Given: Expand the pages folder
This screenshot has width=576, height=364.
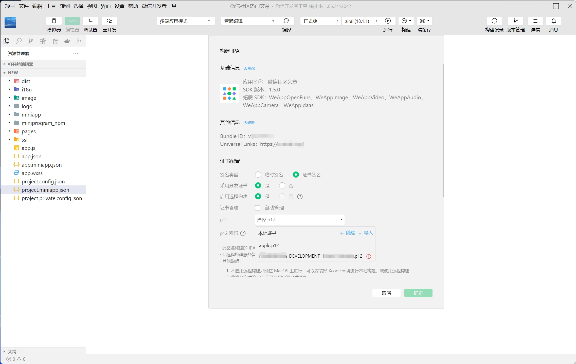Looking at the screenshot, I should tap(43, 131).
